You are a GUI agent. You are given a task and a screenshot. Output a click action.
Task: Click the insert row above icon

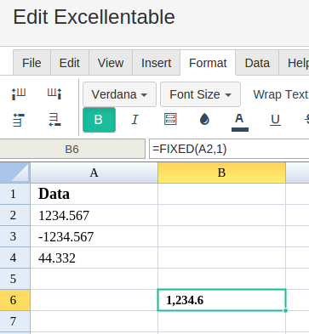point(19,120)
